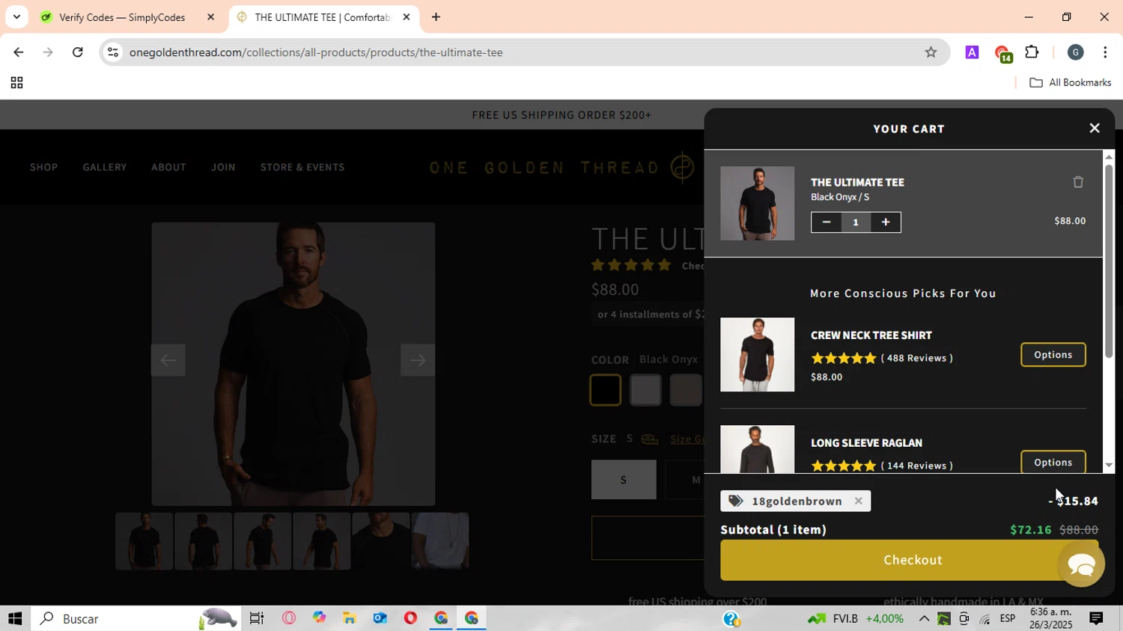Open Chrome's three-dot menu
This screenshot has height=631, width=1123.
1105,52
